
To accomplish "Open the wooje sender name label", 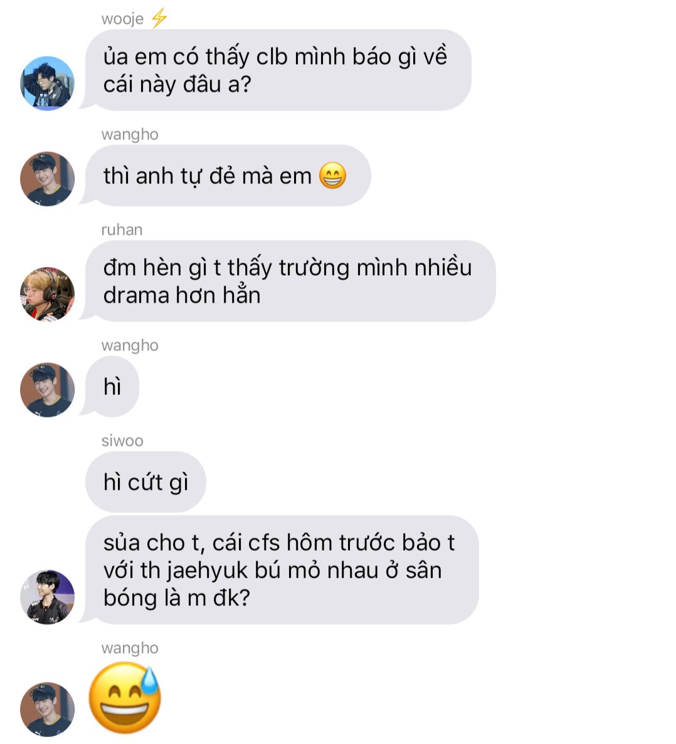I will point(122,19).
